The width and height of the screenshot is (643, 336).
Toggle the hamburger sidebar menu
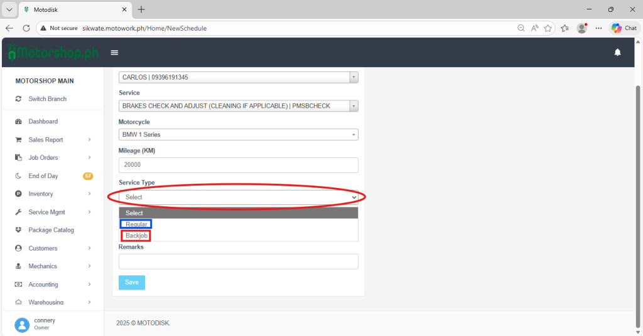click(114, 53)
